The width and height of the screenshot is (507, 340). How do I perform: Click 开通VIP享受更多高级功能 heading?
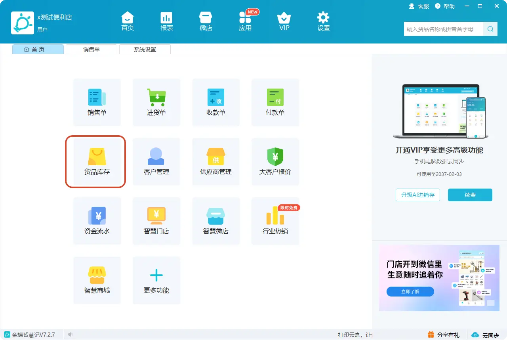(x=439, y=150)
